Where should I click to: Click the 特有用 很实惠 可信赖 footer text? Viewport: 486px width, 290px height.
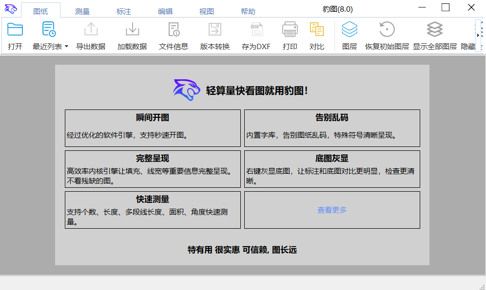[242, 250]
